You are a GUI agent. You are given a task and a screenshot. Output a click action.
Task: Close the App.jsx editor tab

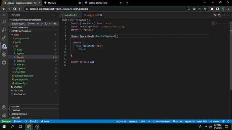click(x=101, y=15)
